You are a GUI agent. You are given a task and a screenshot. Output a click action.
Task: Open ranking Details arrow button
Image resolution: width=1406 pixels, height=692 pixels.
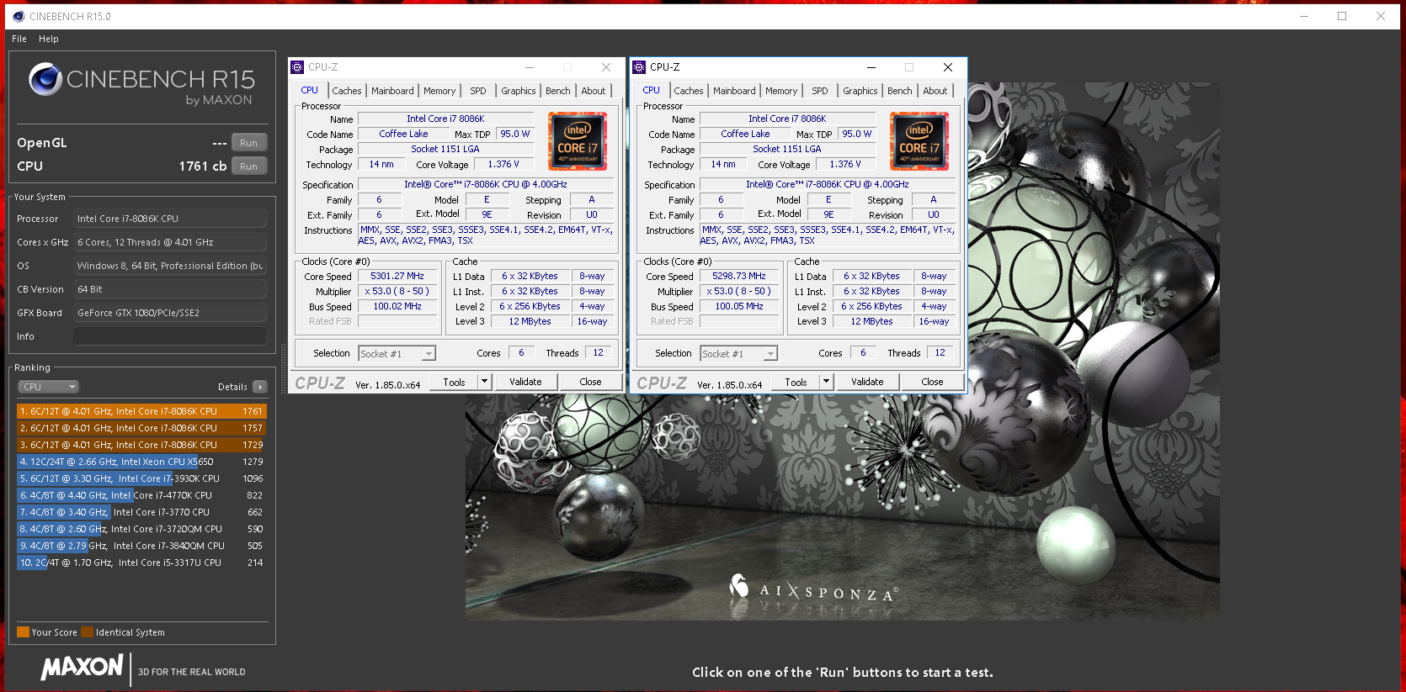point(259,387)
